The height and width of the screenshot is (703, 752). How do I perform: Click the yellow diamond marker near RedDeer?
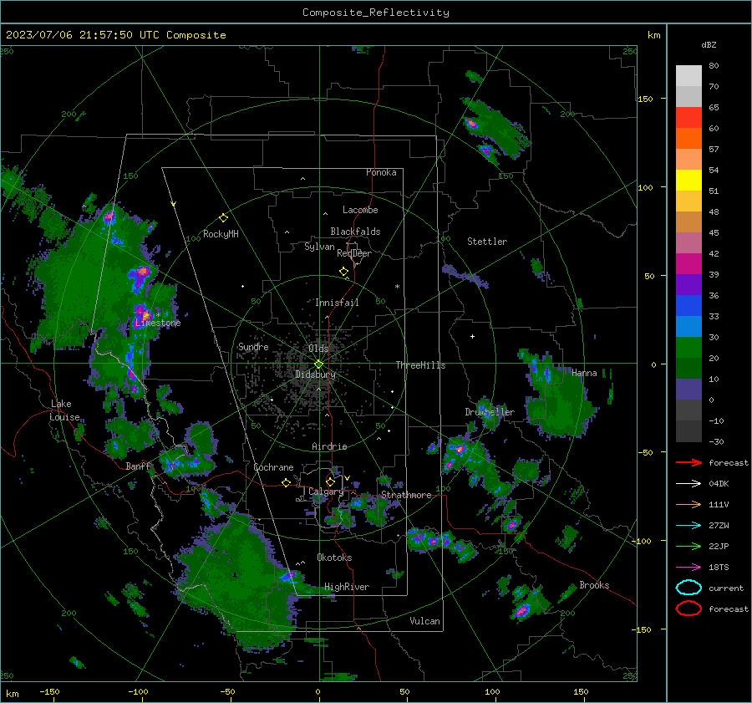click(343, 272)
